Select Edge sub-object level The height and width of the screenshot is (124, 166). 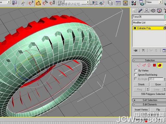click(x=144, y=65)
